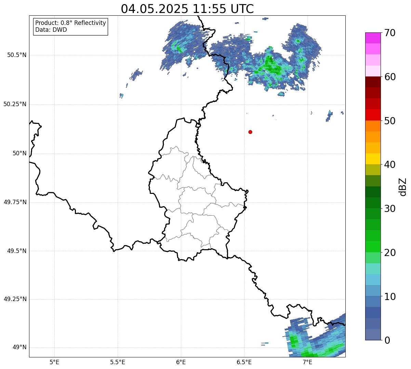Click the 5°E longitude label

(x=54, y=362)
